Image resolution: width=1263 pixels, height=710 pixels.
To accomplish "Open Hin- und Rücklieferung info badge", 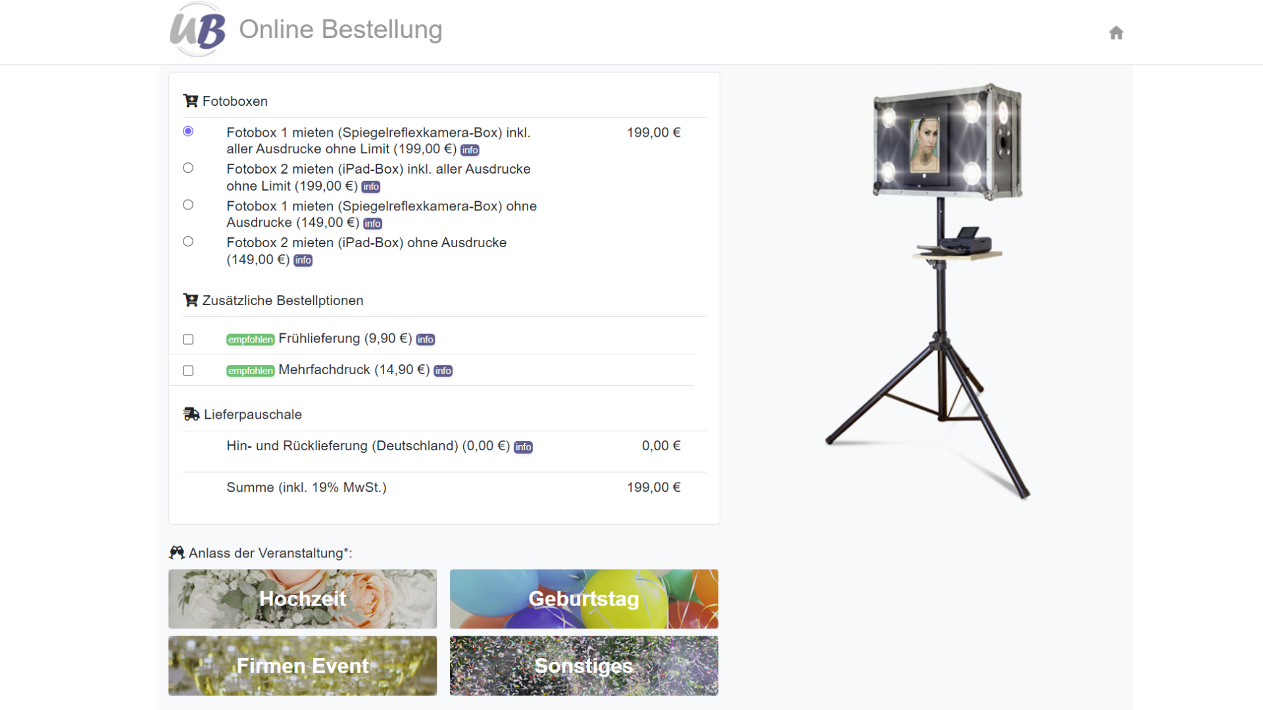I will click(x=523, y=447).
